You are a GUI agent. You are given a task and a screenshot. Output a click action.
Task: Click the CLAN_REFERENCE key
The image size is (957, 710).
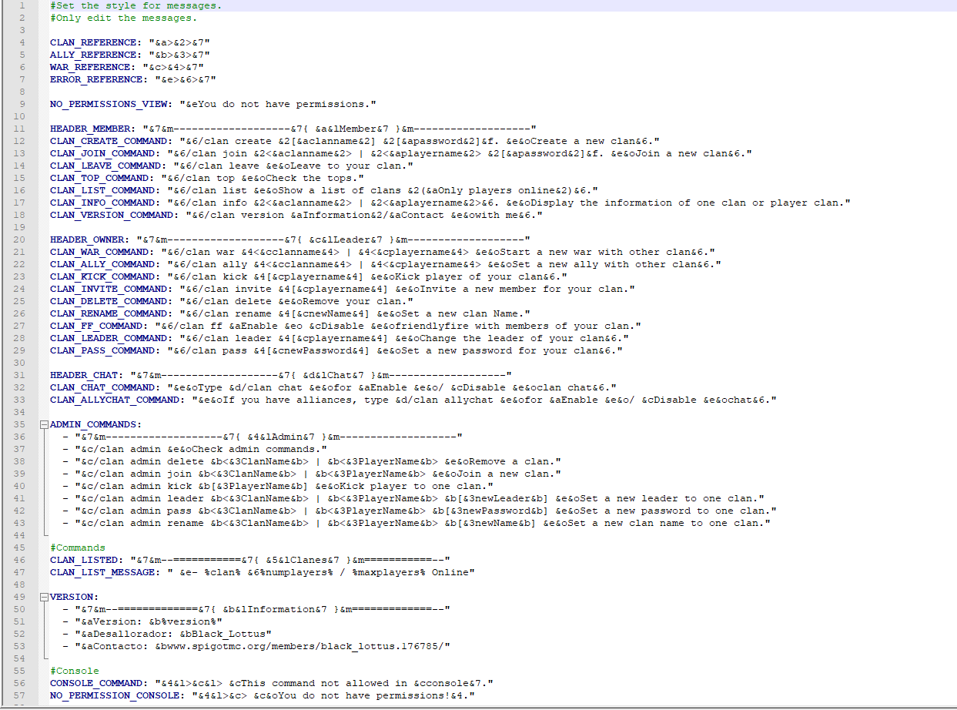(x=93, y=42)
